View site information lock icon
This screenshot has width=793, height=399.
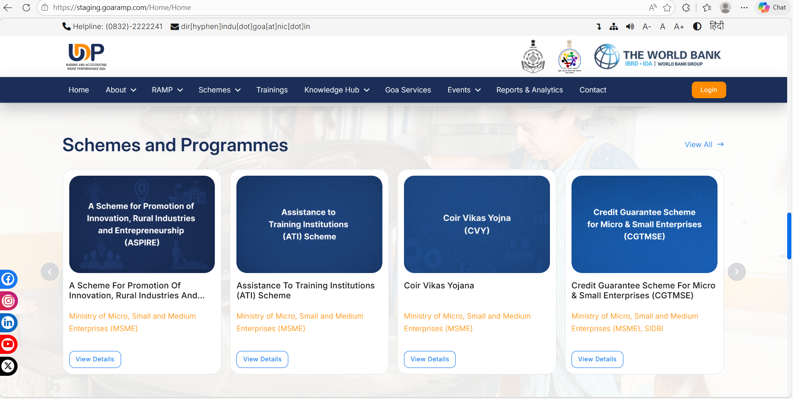click(x=45, y=7)
